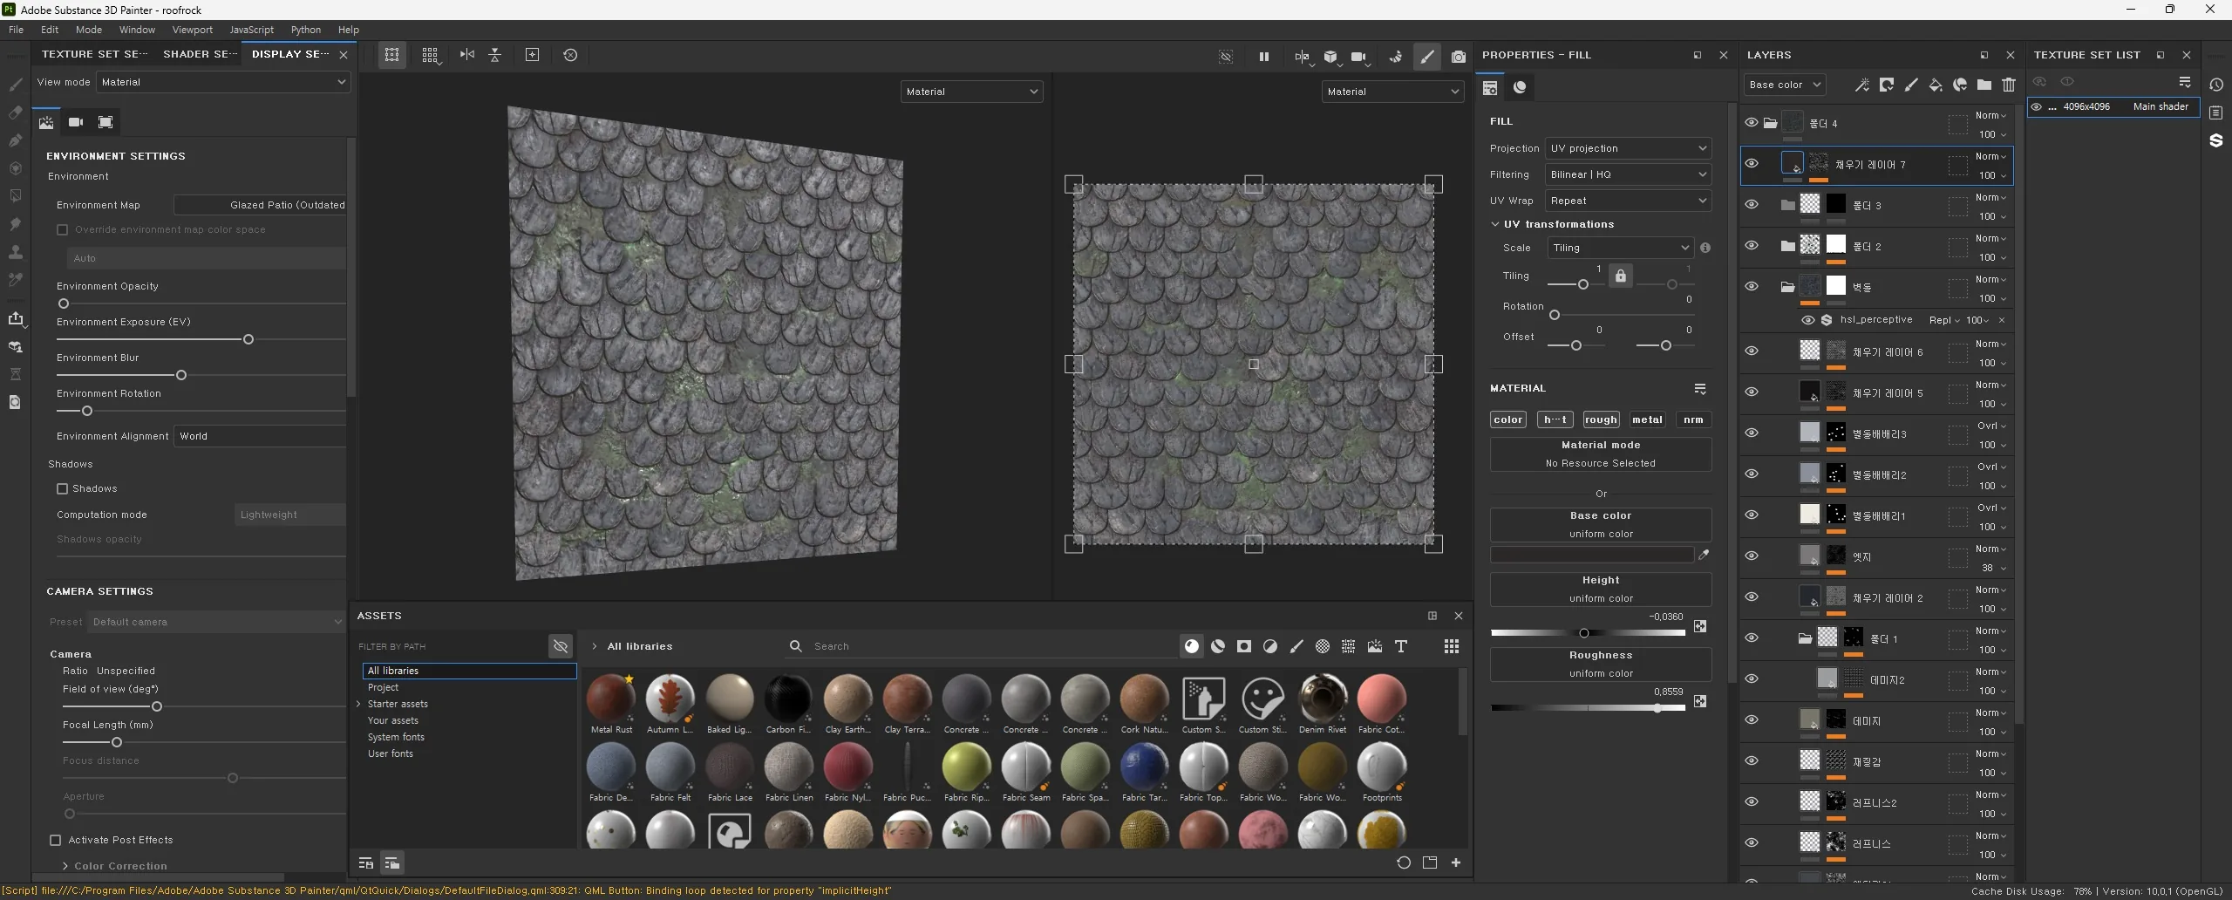This screenshot has width=2232, height=900.
Task: Add a fill layer with the bucket icon
Action: (x=1935, y=85)
